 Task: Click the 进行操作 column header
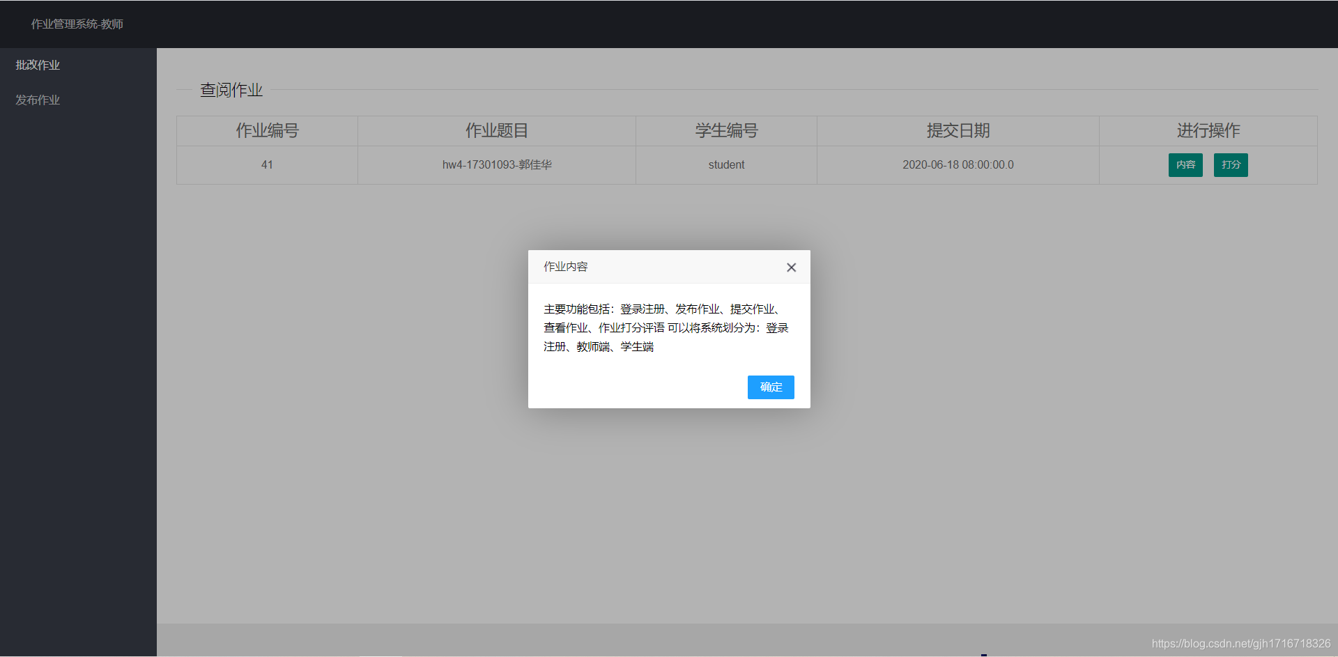pos(1207,130)
